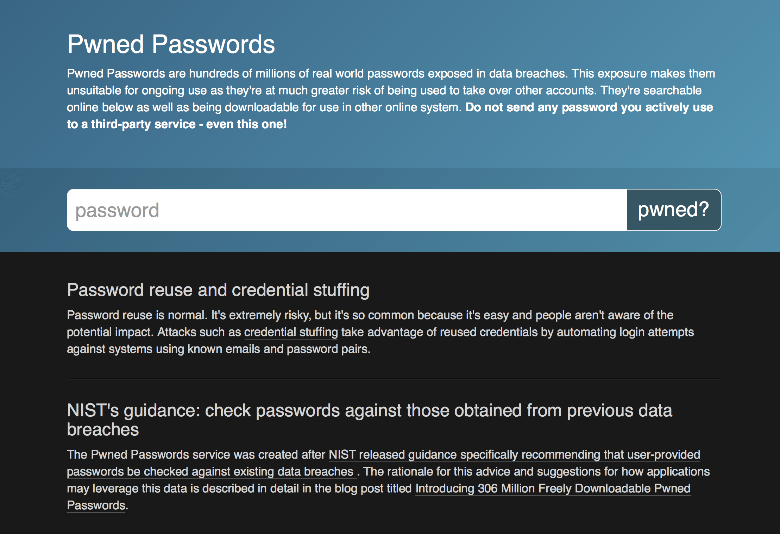This screenshot has width=780, height=534.
Task: Click the bold "even this one!" text
Action: 246,124
